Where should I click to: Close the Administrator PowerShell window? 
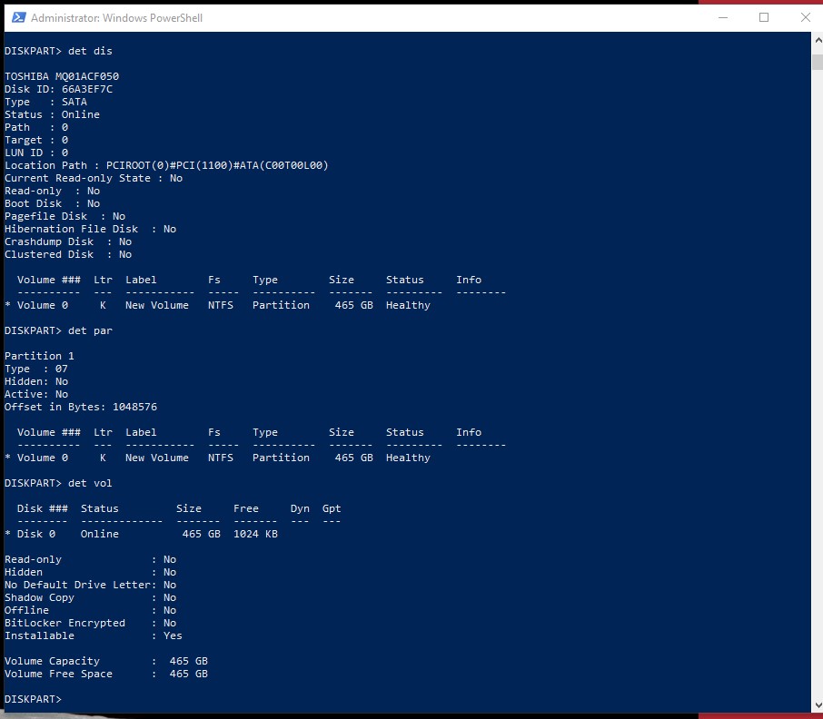tap(805, 17)
